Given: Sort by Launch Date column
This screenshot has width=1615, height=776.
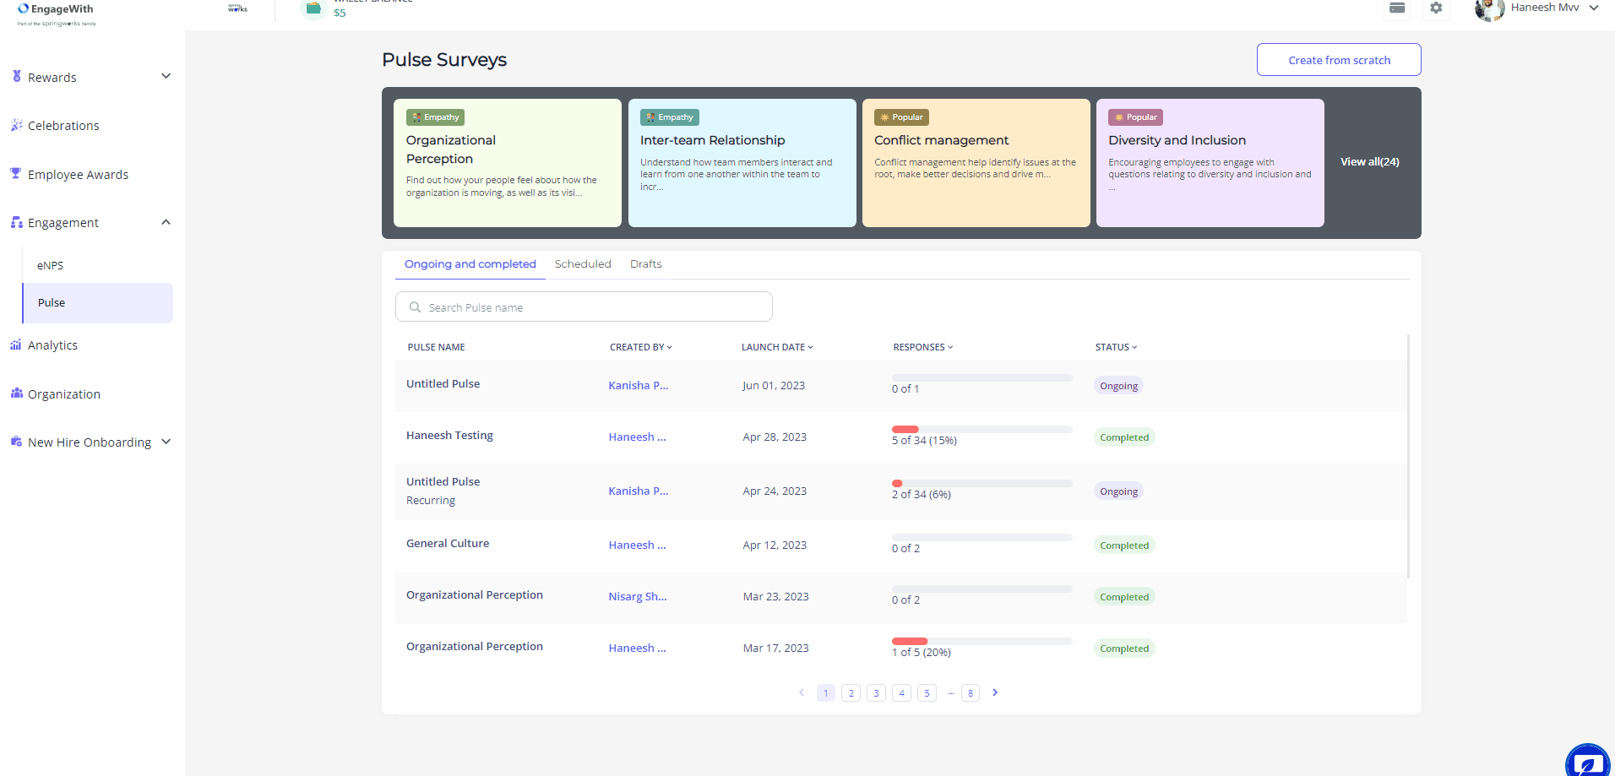Looking at the screenshot, I should tap(777, 347).
